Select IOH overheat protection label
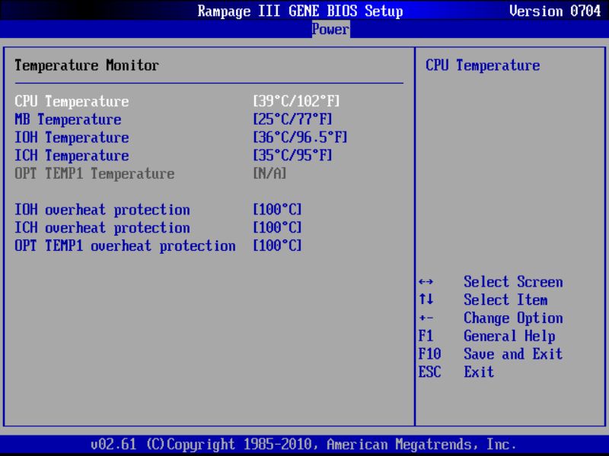Screen dimensions: 609x456 [102, 210]
